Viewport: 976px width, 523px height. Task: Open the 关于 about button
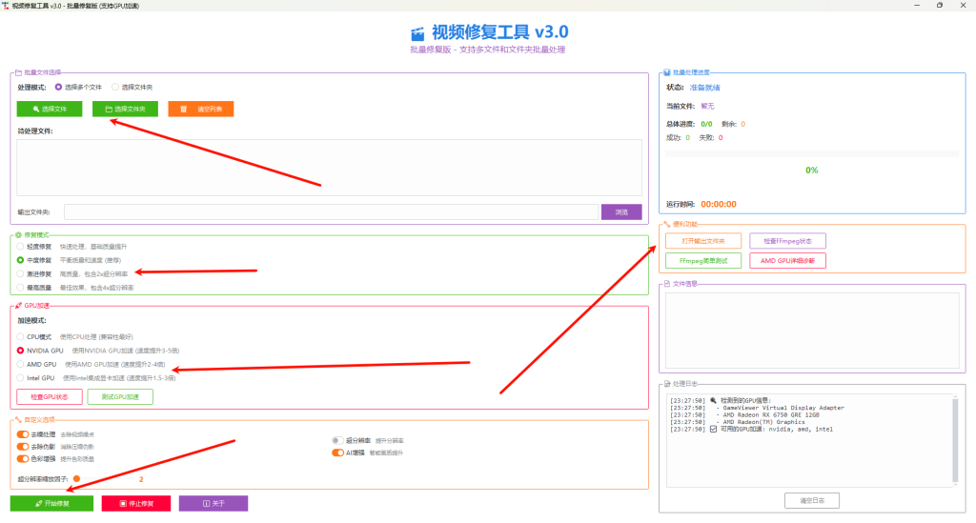coord(213,503)
